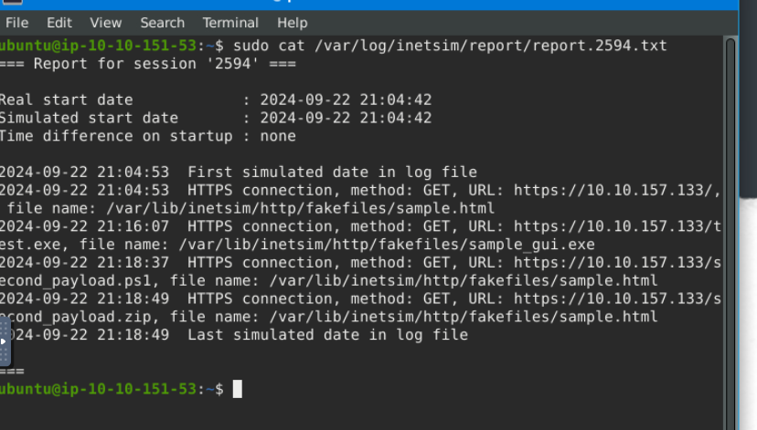The width and height of the screenshot is (757, 430).
Task: Open the Terminal menu
Action: pos(230,23)
